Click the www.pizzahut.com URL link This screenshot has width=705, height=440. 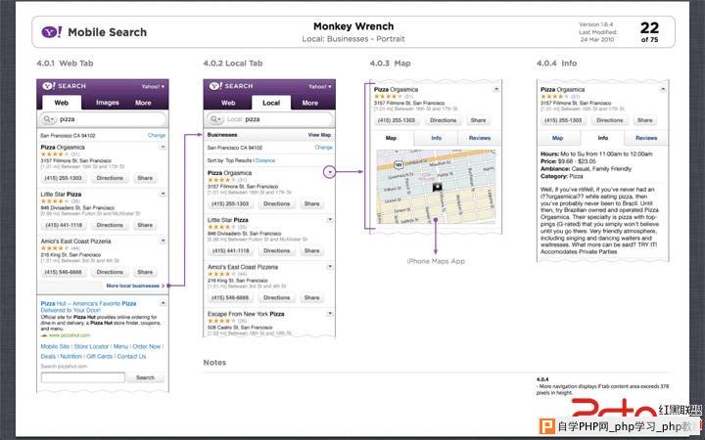pos(70,335)
